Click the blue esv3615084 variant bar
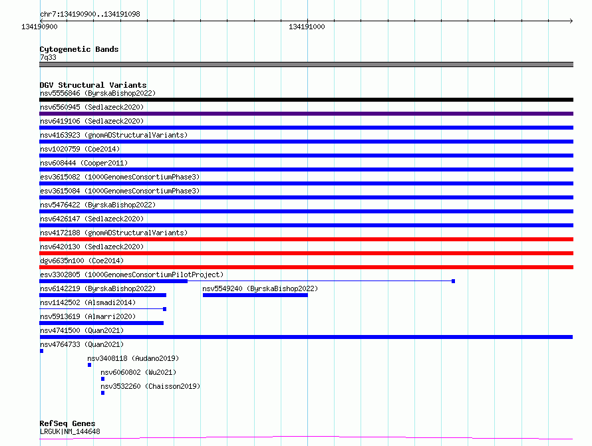This screenshot has width=592, height=446. [306, 197]
